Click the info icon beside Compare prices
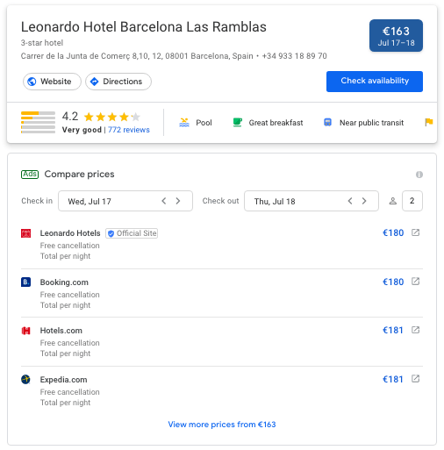This screenshot has width=444, height=450. (x=419, y=175)
